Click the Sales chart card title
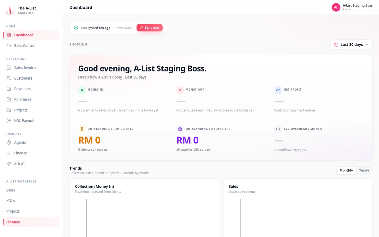 click(233, 186)
